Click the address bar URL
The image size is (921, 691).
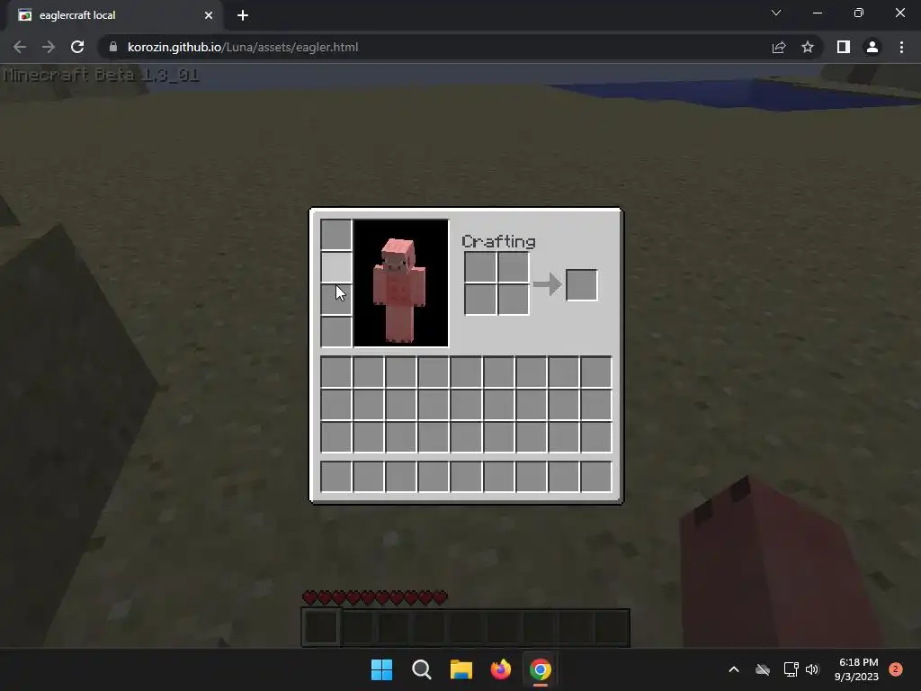(243, 47)
